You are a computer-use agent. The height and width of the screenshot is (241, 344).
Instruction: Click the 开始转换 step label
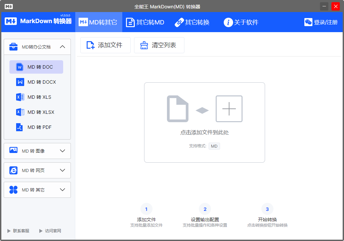click(x=267, y=220)
